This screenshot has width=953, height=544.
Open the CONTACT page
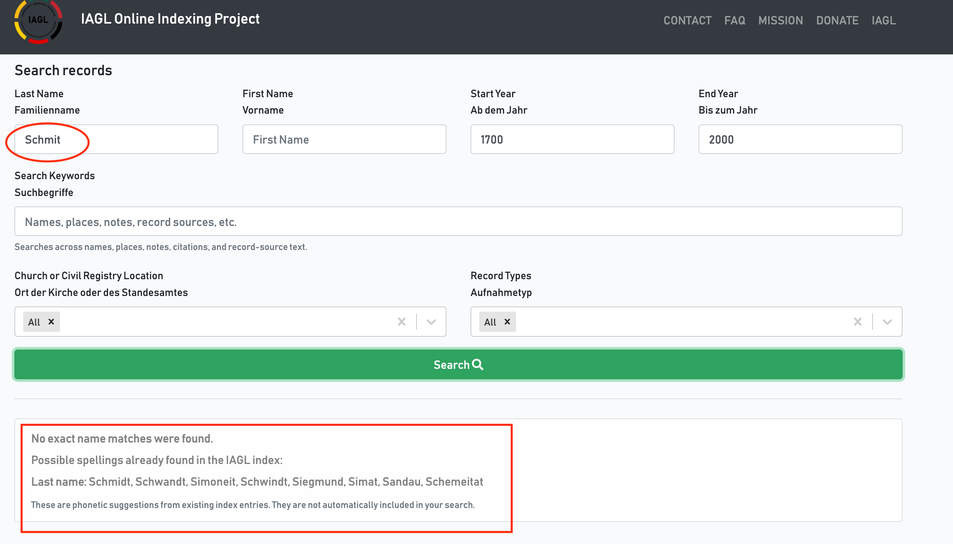point(687,20)
